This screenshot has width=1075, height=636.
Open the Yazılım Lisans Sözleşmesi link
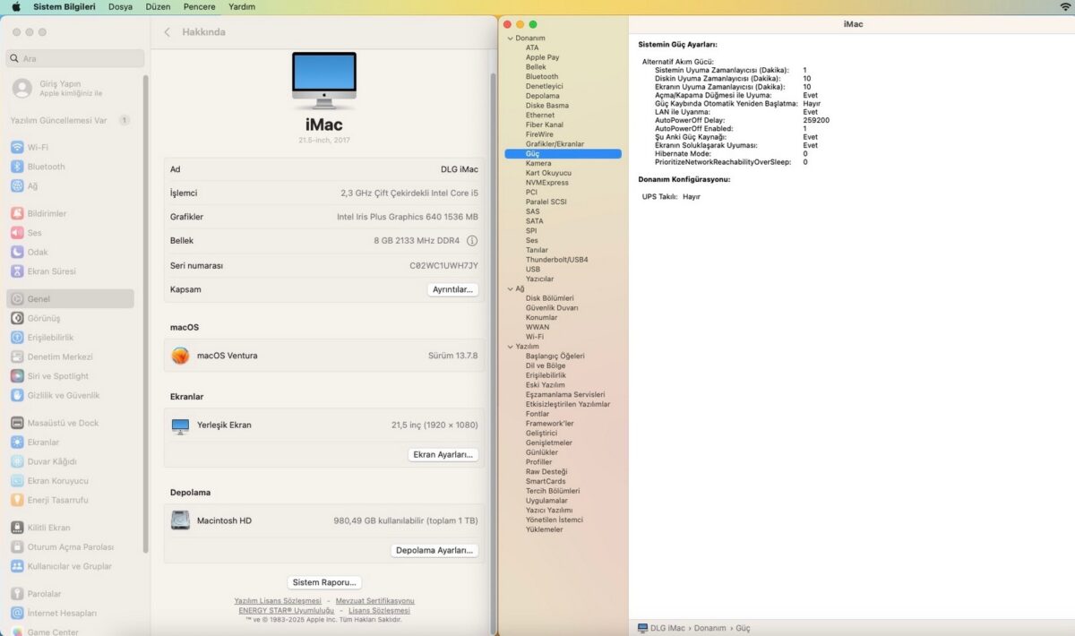click(x=278, y=601)
